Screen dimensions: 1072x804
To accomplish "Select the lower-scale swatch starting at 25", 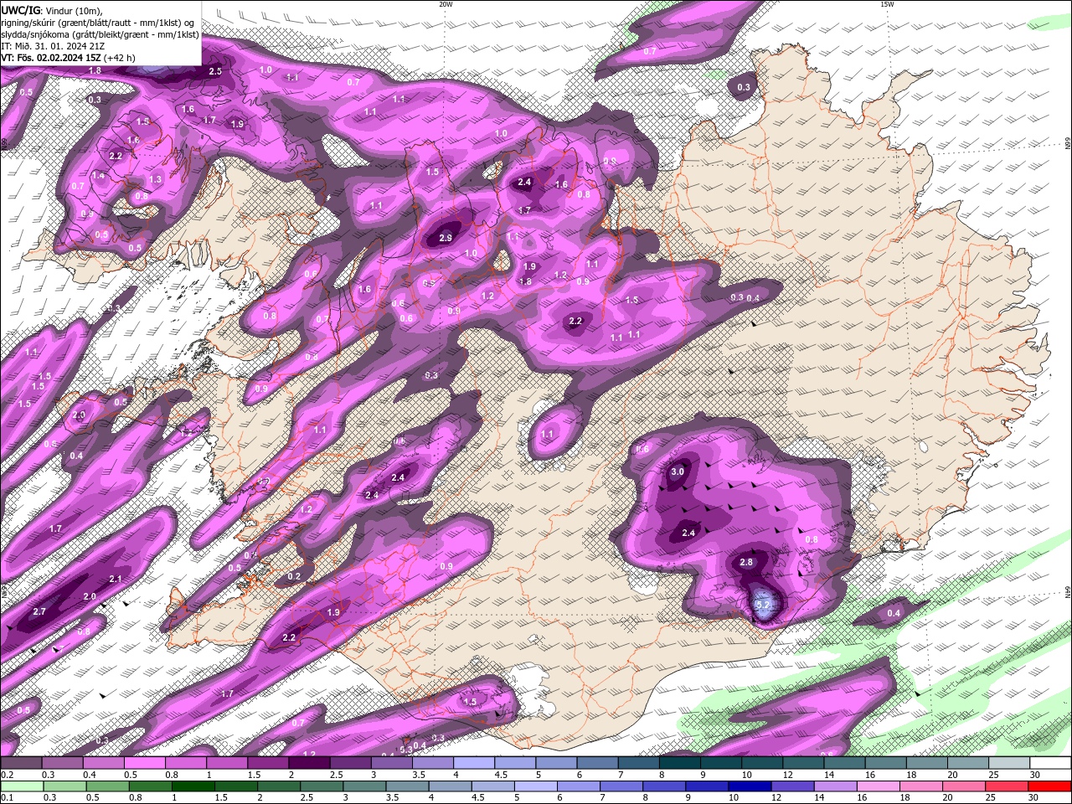I will [1008, 786].
